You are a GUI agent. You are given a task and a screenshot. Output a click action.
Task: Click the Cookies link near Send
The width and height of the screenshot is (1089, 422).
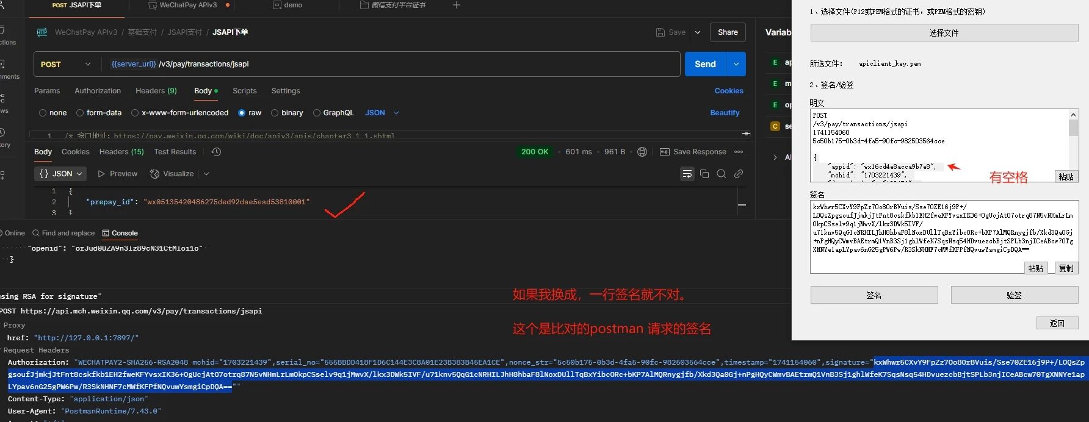click(729, 91)
